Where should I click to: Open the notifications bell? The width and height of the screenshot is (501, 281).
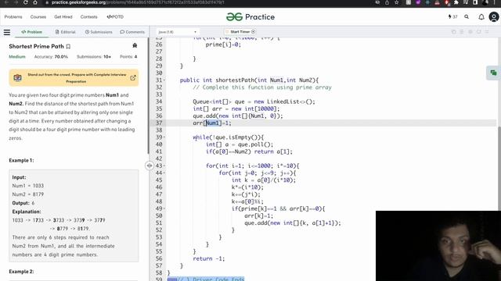pos(481,17)
